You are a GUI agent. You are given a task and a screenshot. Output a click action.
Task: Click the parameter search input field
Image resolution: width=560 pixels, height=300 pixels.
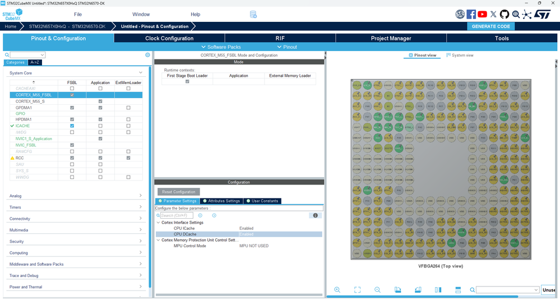[177, 215]
